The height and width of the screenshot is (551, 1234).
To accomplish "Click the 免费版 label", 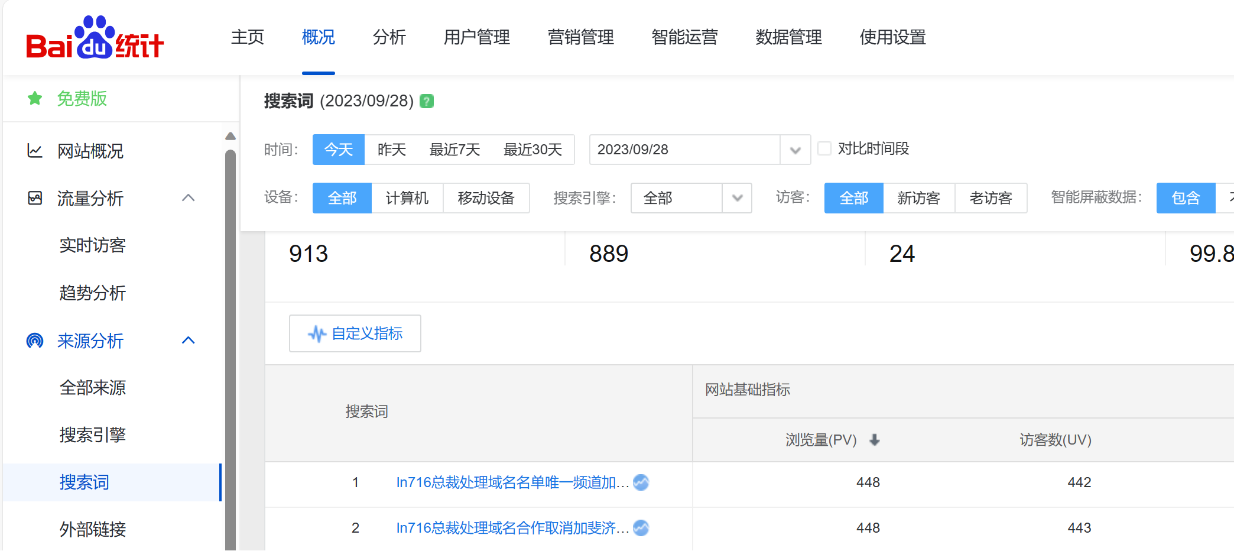I will tap(82, 98).
